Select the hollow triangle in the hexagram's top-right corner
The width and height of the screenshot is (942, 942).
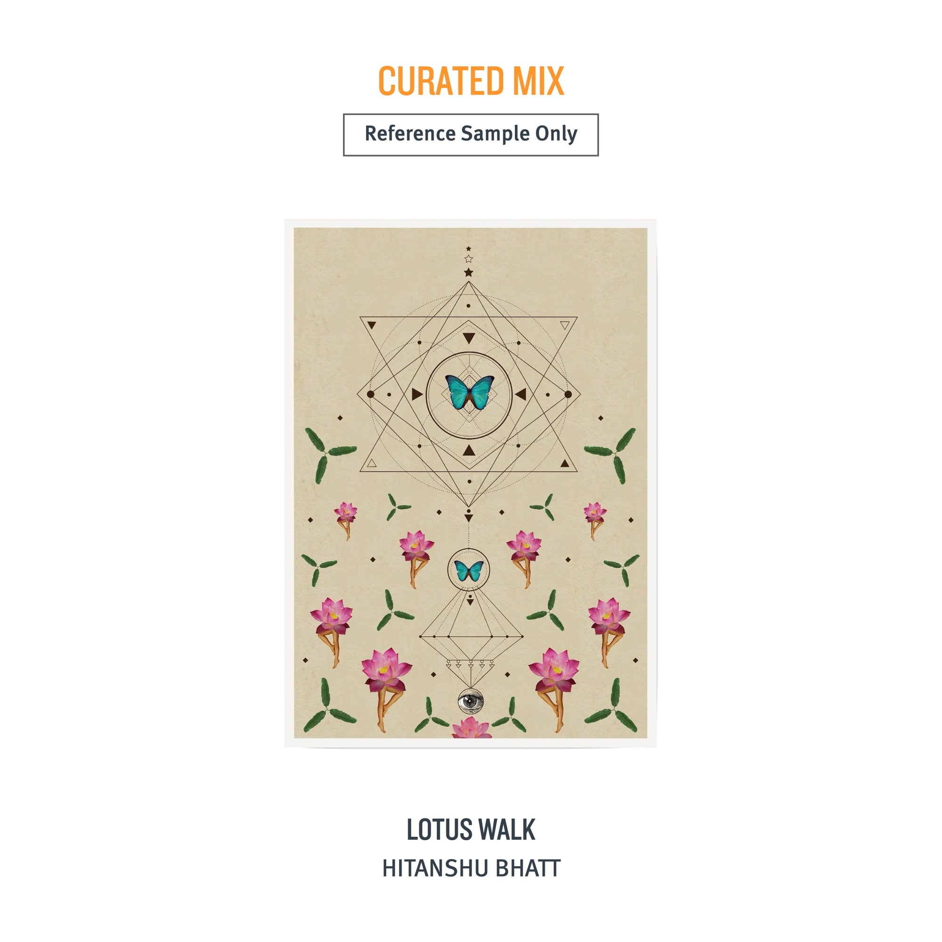tap(565, 325)
